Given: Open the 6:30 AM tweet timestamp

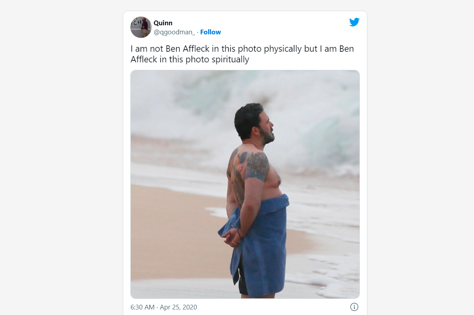Looking at the screenshot, I should pyautogui.click(x=142, y=307).
